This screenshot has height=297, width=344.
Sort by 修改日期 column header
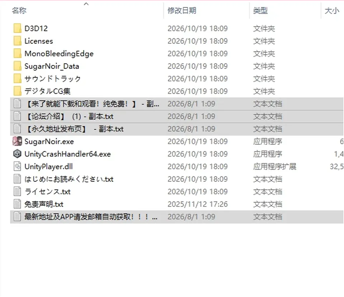[x=182, y=10]
